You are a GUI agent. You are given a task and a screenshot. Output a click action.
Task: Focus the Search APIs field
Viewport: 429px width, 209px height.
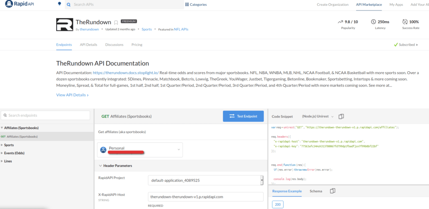pos(124,5)
